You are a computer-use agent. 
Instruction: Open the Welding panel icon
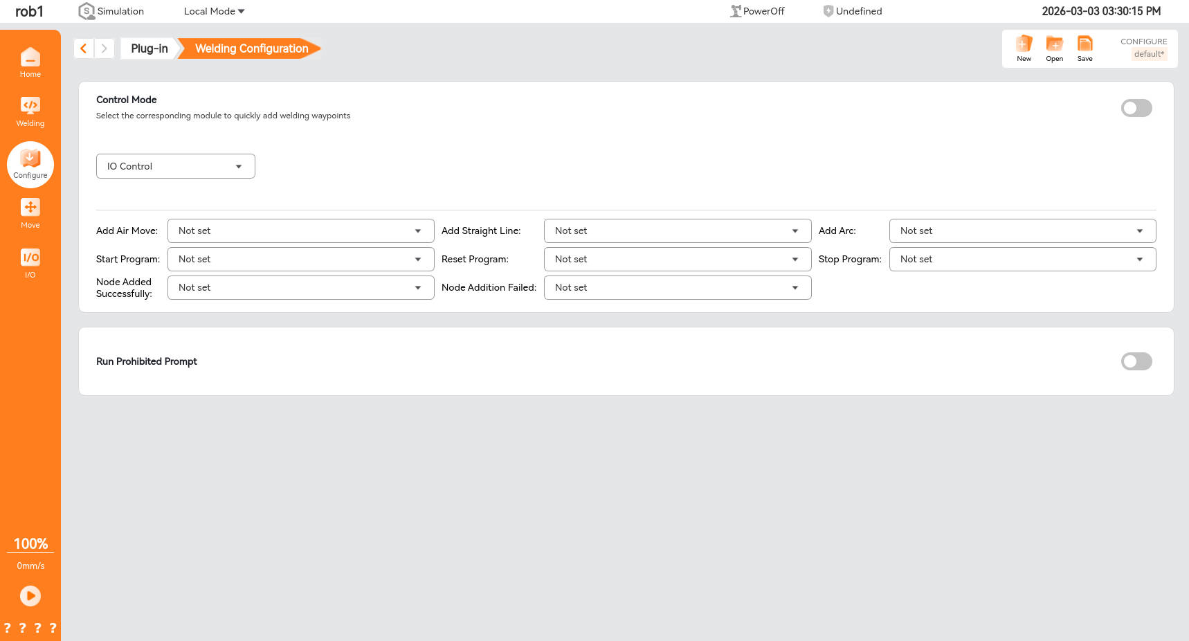pos(30,111)
